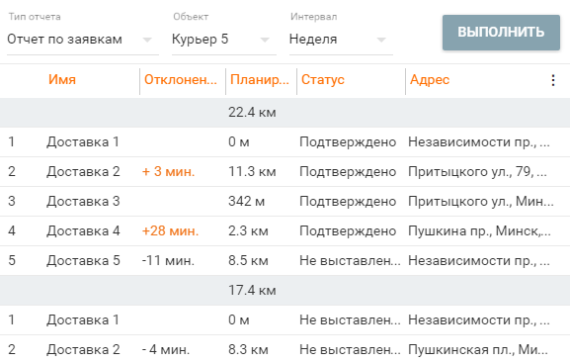Click the Пушкинская пл. address cell

[478, 349]
